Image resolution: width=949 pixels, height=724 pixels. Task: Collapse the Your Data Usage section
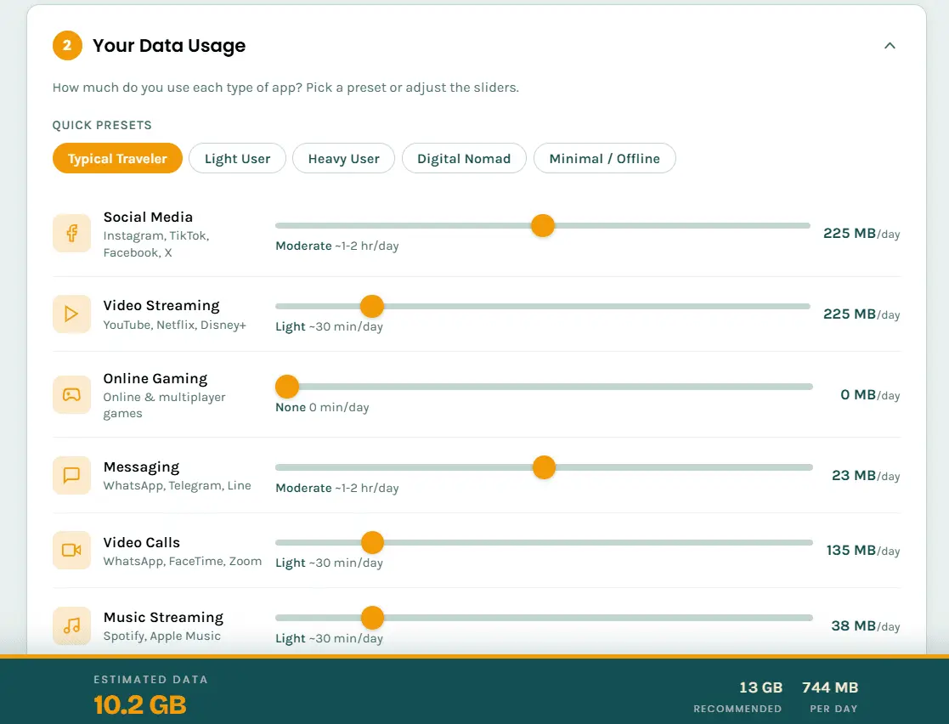tap(890, 45)
